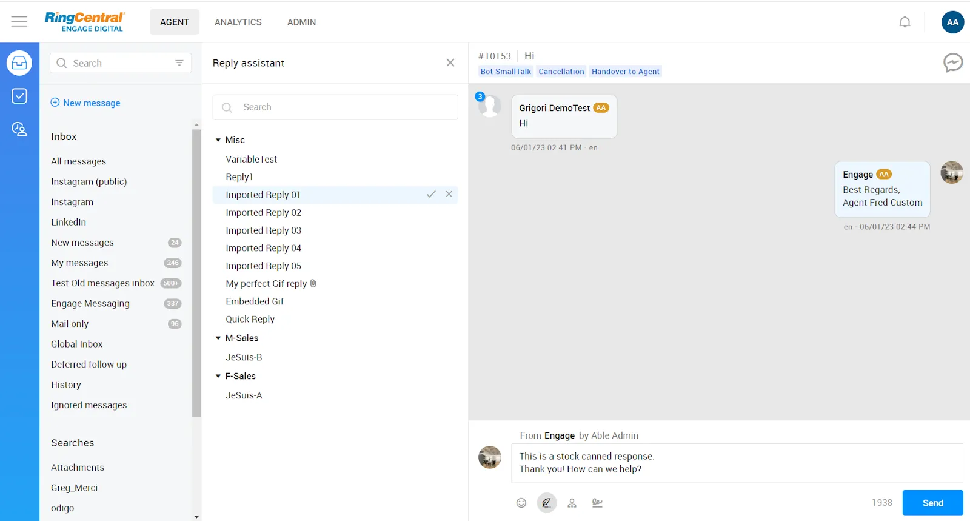Open the hamburger navigation menu

click(x=19, y=22)
